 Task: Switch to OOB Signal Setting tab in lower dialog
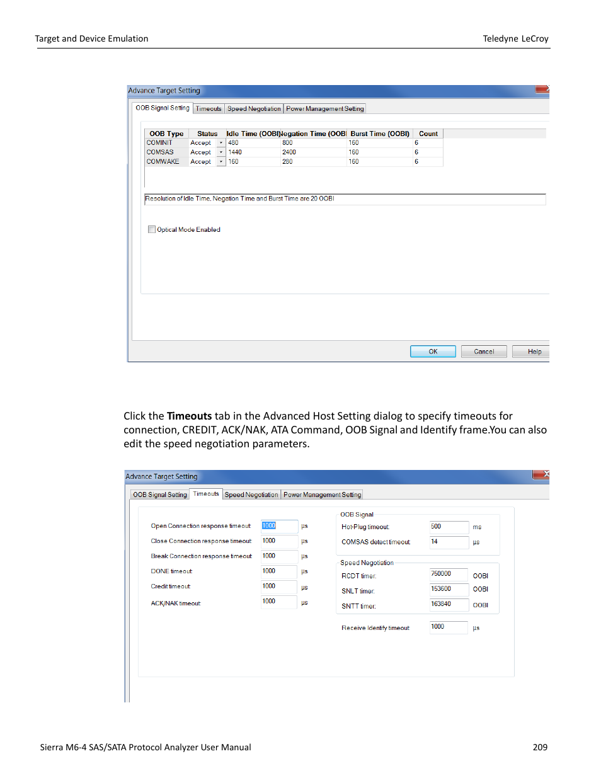[160, 495]
